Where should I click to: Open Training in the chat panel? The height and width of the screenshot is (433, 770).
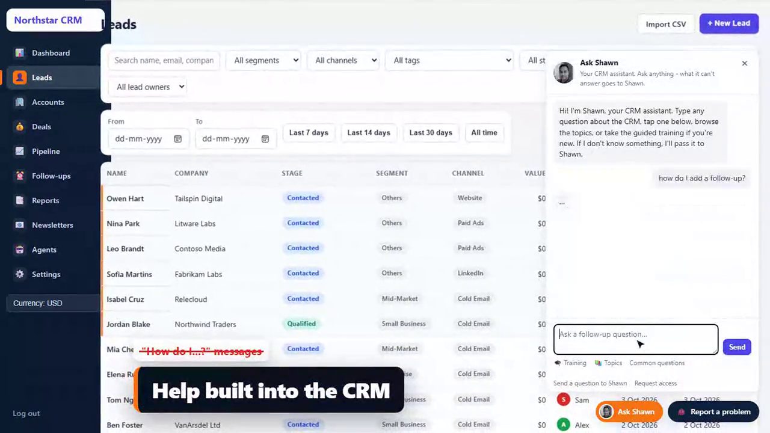point(570,363)
